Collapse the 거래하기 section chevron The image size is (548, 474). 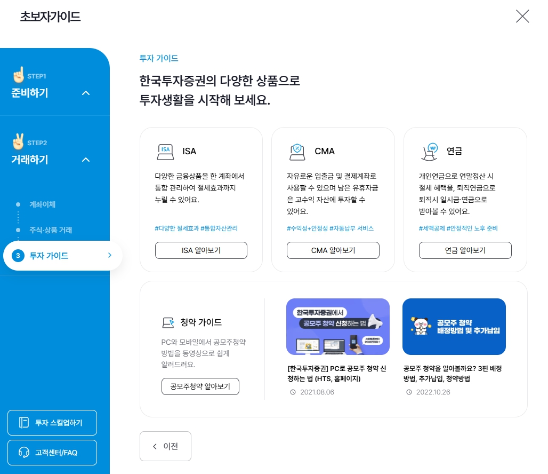click(86, 160)
